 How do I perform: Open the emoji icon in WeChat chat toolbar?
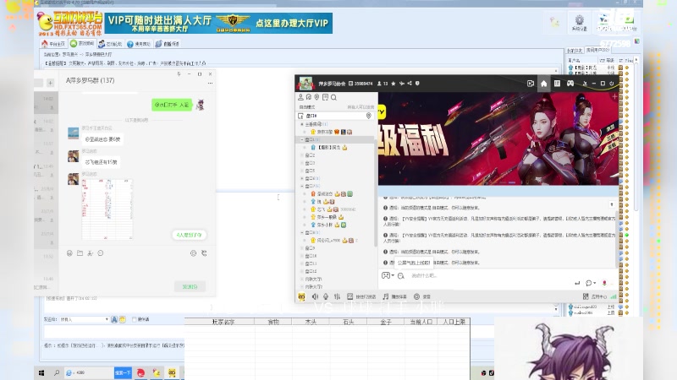pyautogui.click(x=69, y=253)
